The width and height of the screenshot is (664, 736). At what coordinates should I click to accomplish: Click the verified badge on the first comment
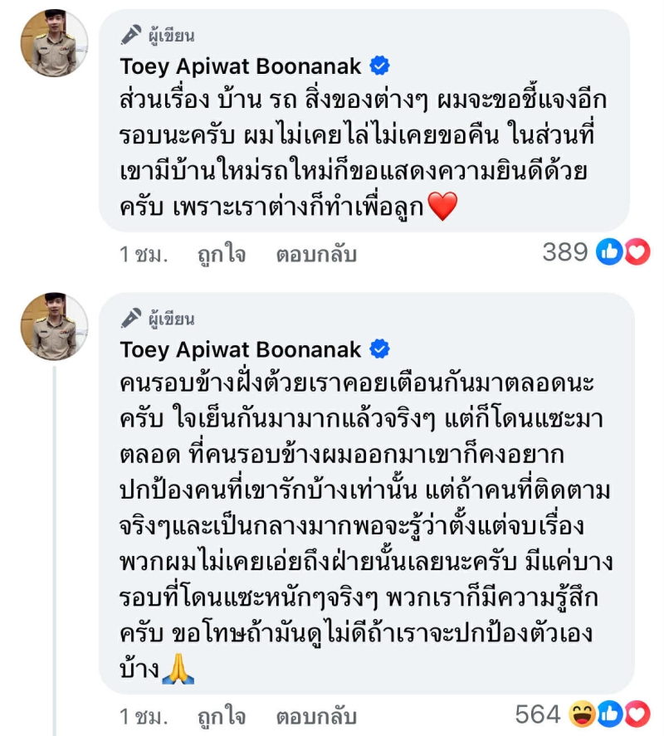(379, 65)
